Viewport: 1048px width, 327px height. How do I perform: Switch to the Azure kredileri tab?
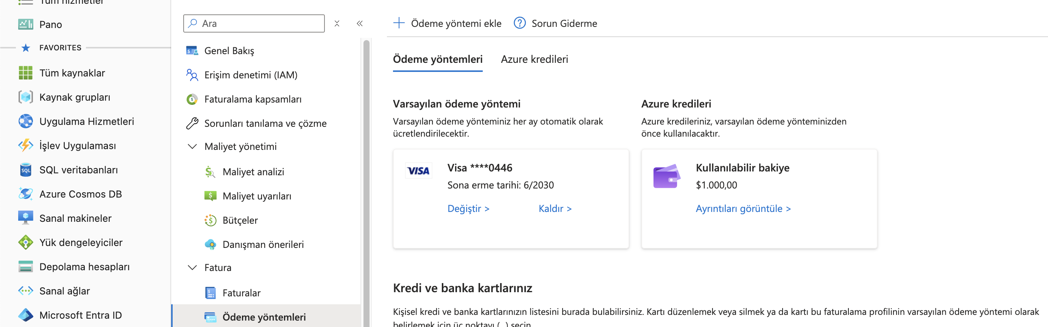(x=534, y=59)
